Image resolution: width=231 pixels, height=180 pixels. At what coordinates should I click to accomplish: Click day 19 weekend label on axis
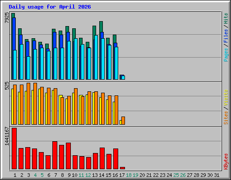(135, 175)
